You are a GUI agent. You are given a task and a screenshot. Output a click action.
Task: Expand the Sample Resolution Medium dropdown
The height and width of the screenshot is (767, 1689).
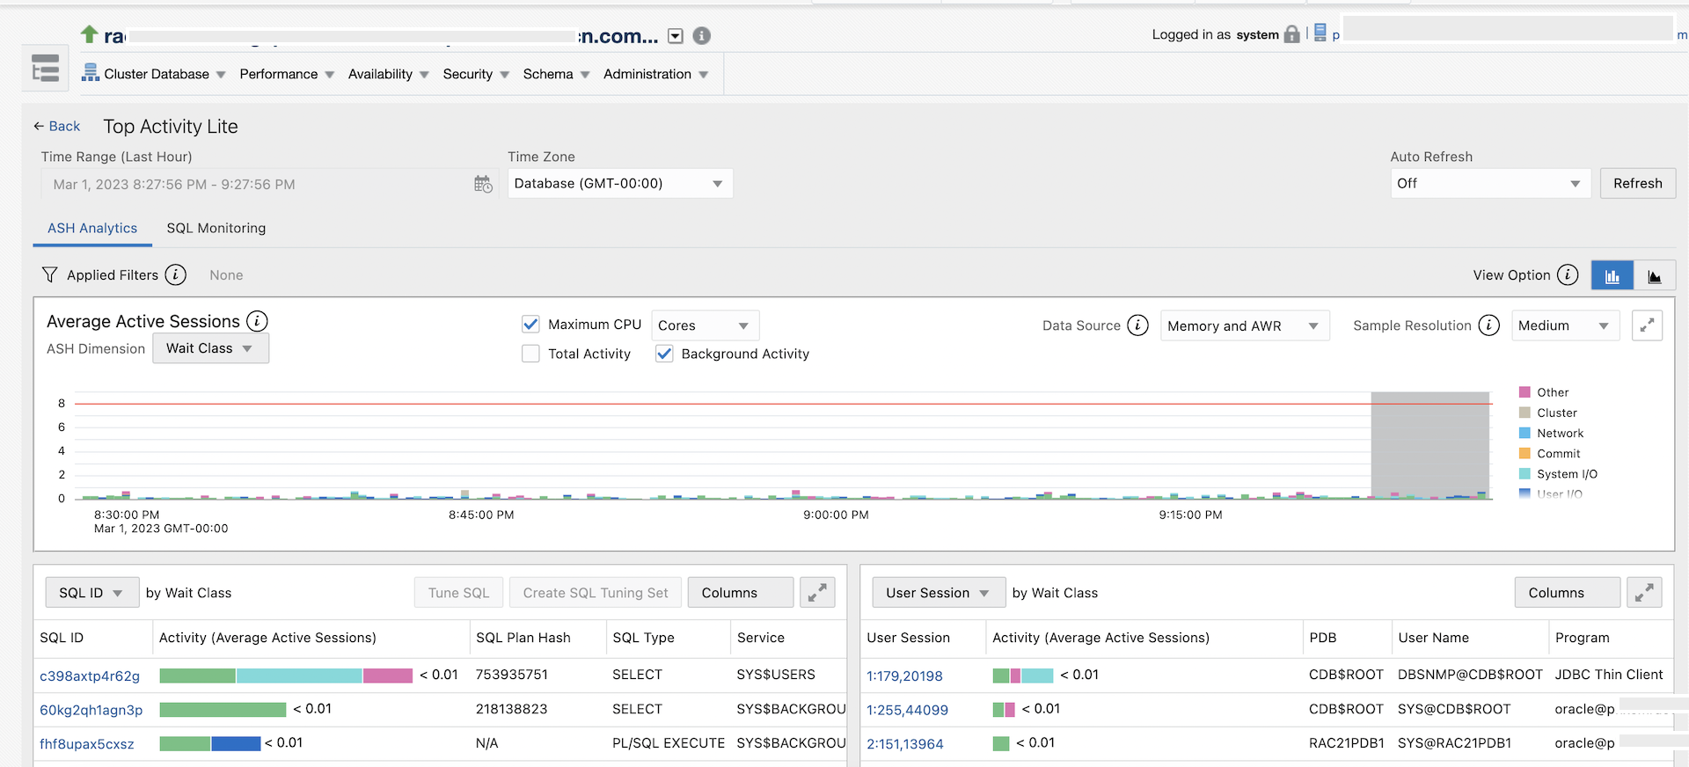1564,325
